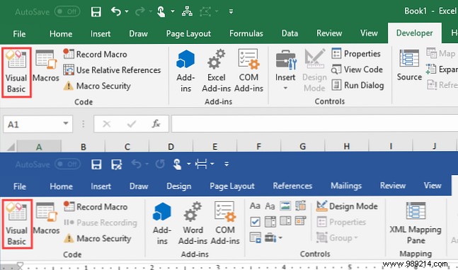Toggle Use Relative References in Excel
Screen dimensions: 458x270
(x=112, y=70)
